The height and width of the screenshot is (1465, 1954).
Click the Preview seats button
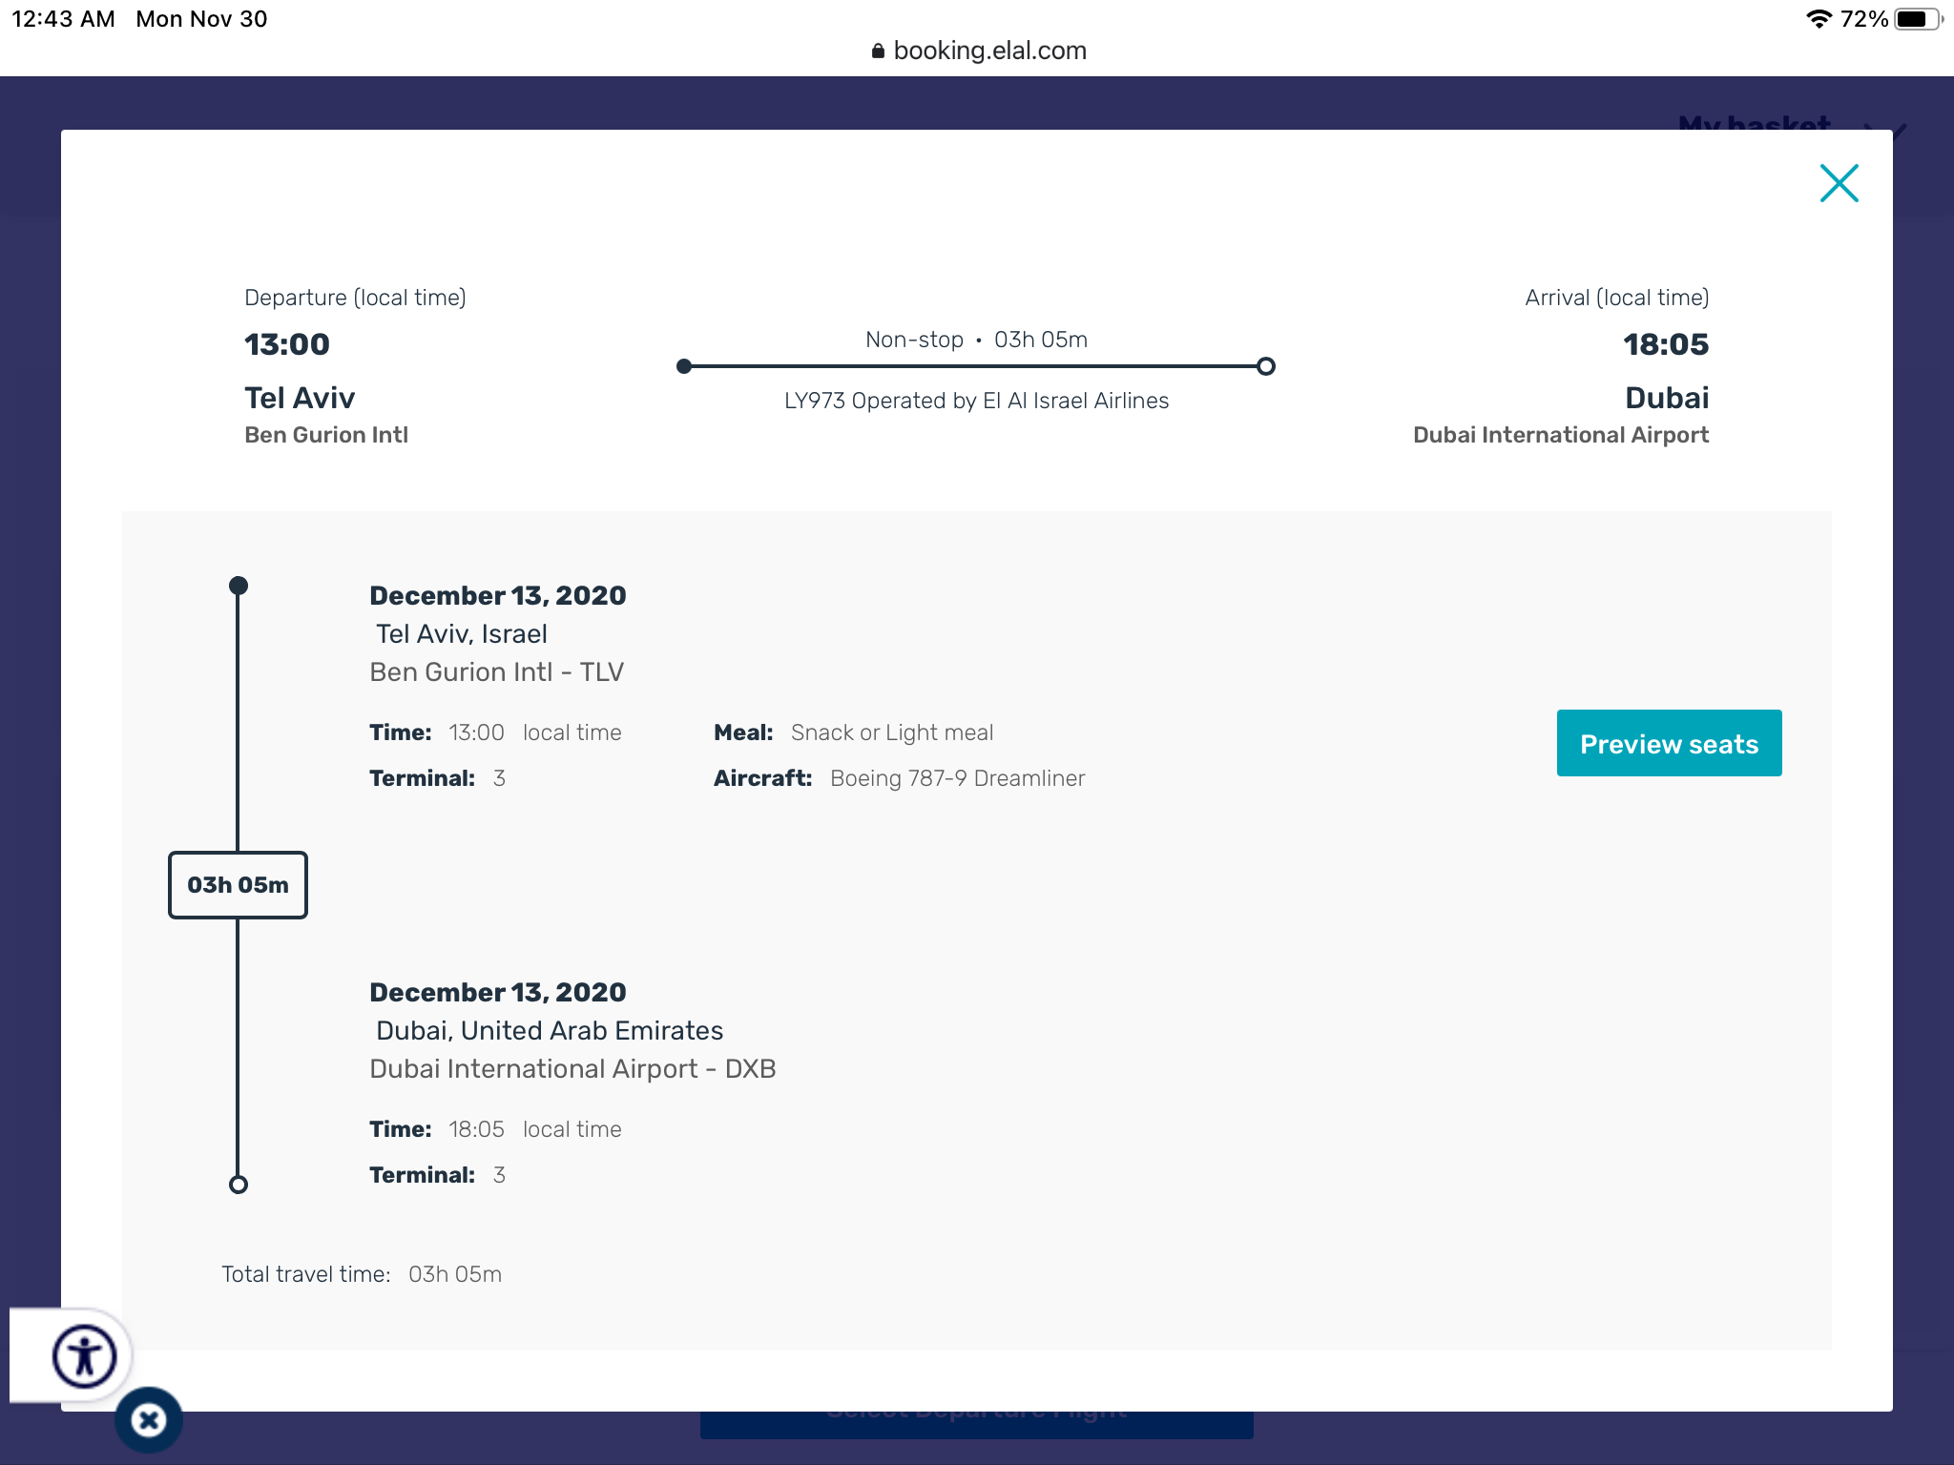(x=1669, y=743)
